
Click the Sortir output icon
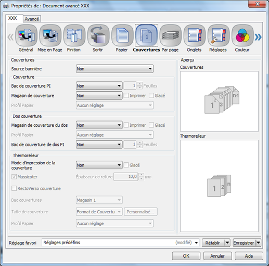point(98,35)
